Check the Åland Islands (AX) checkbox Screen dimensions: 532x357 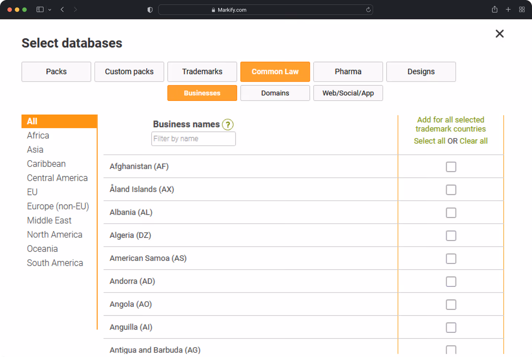click(451, 190)
